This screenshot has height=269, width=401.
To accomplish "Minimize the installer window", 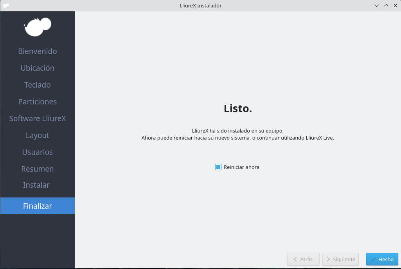I will 377,5.
